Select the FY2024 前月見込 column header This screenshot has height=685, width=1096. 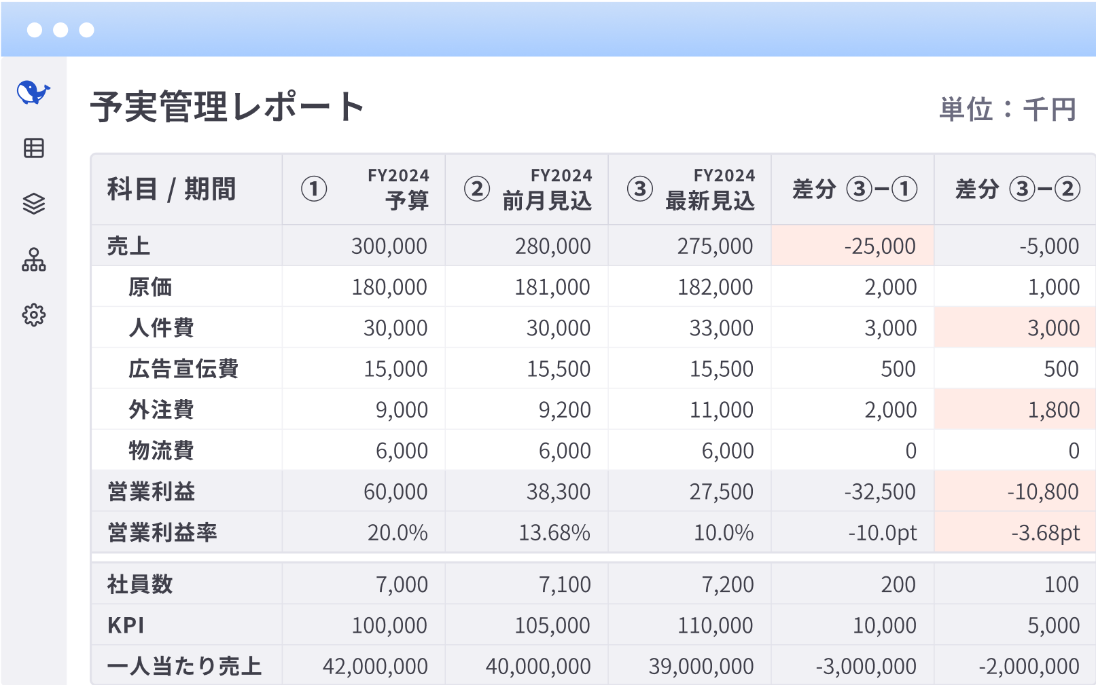527,189
